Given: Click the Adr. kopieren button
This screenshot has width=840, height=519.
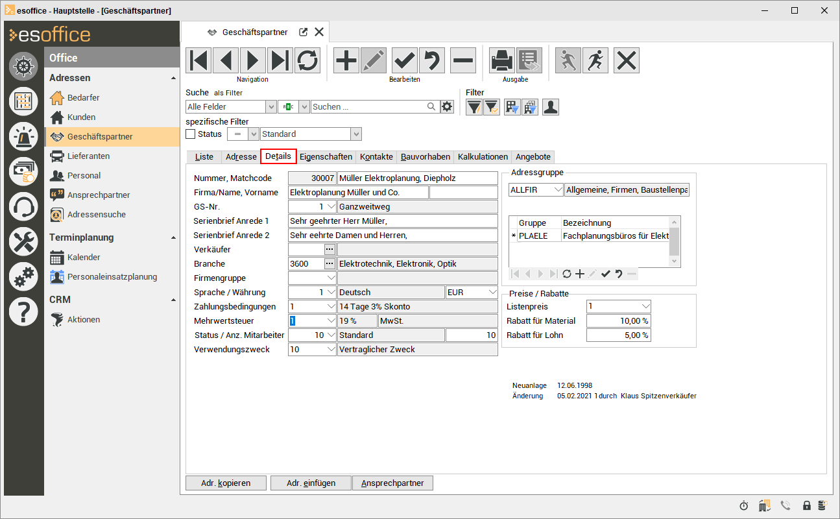Looking at the screenshot, I should tap(225, 483).
